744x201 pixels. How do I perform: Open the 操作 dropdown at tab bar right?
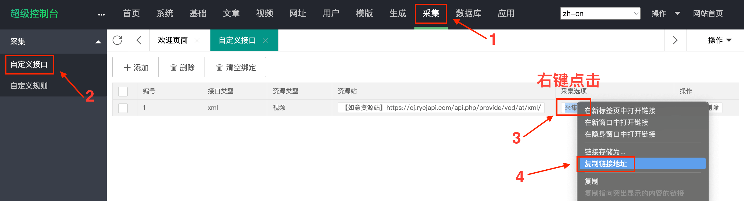(720, 40)
